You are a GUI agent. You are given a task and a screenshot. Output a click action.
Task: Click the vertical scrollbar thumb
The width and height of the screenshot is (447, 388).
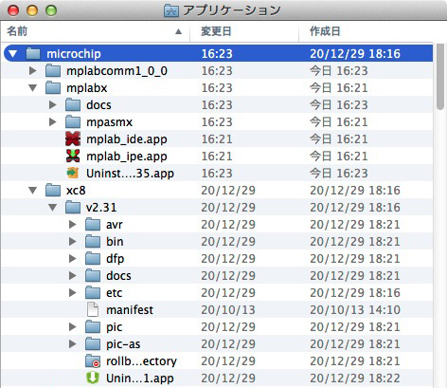click(x=440, y=77)
